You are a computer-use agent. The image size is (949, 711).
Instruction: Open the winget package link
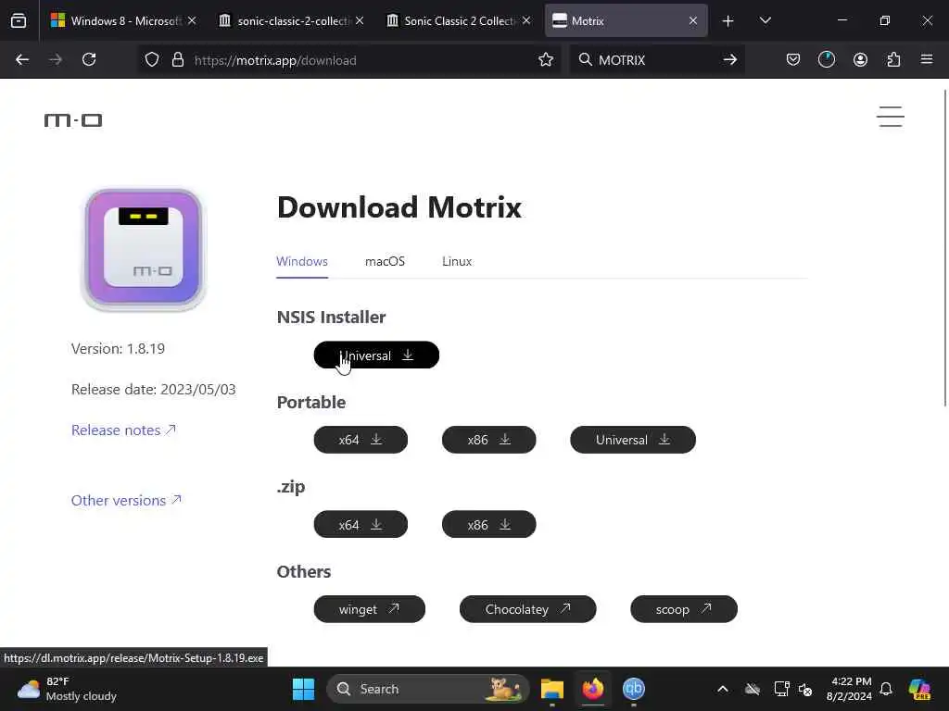point(369,609)
